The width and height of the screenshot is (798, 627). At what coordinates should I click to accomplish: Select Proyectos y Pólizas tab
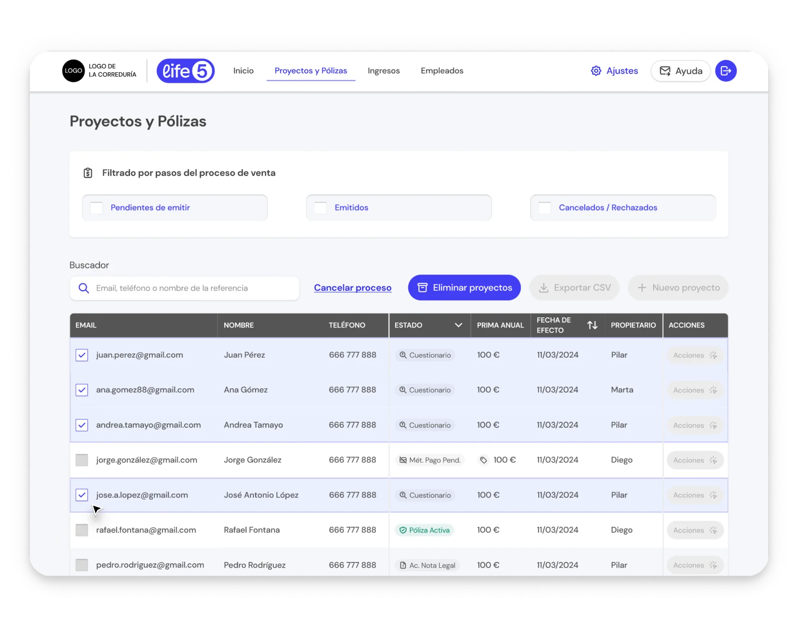point(311,71)
